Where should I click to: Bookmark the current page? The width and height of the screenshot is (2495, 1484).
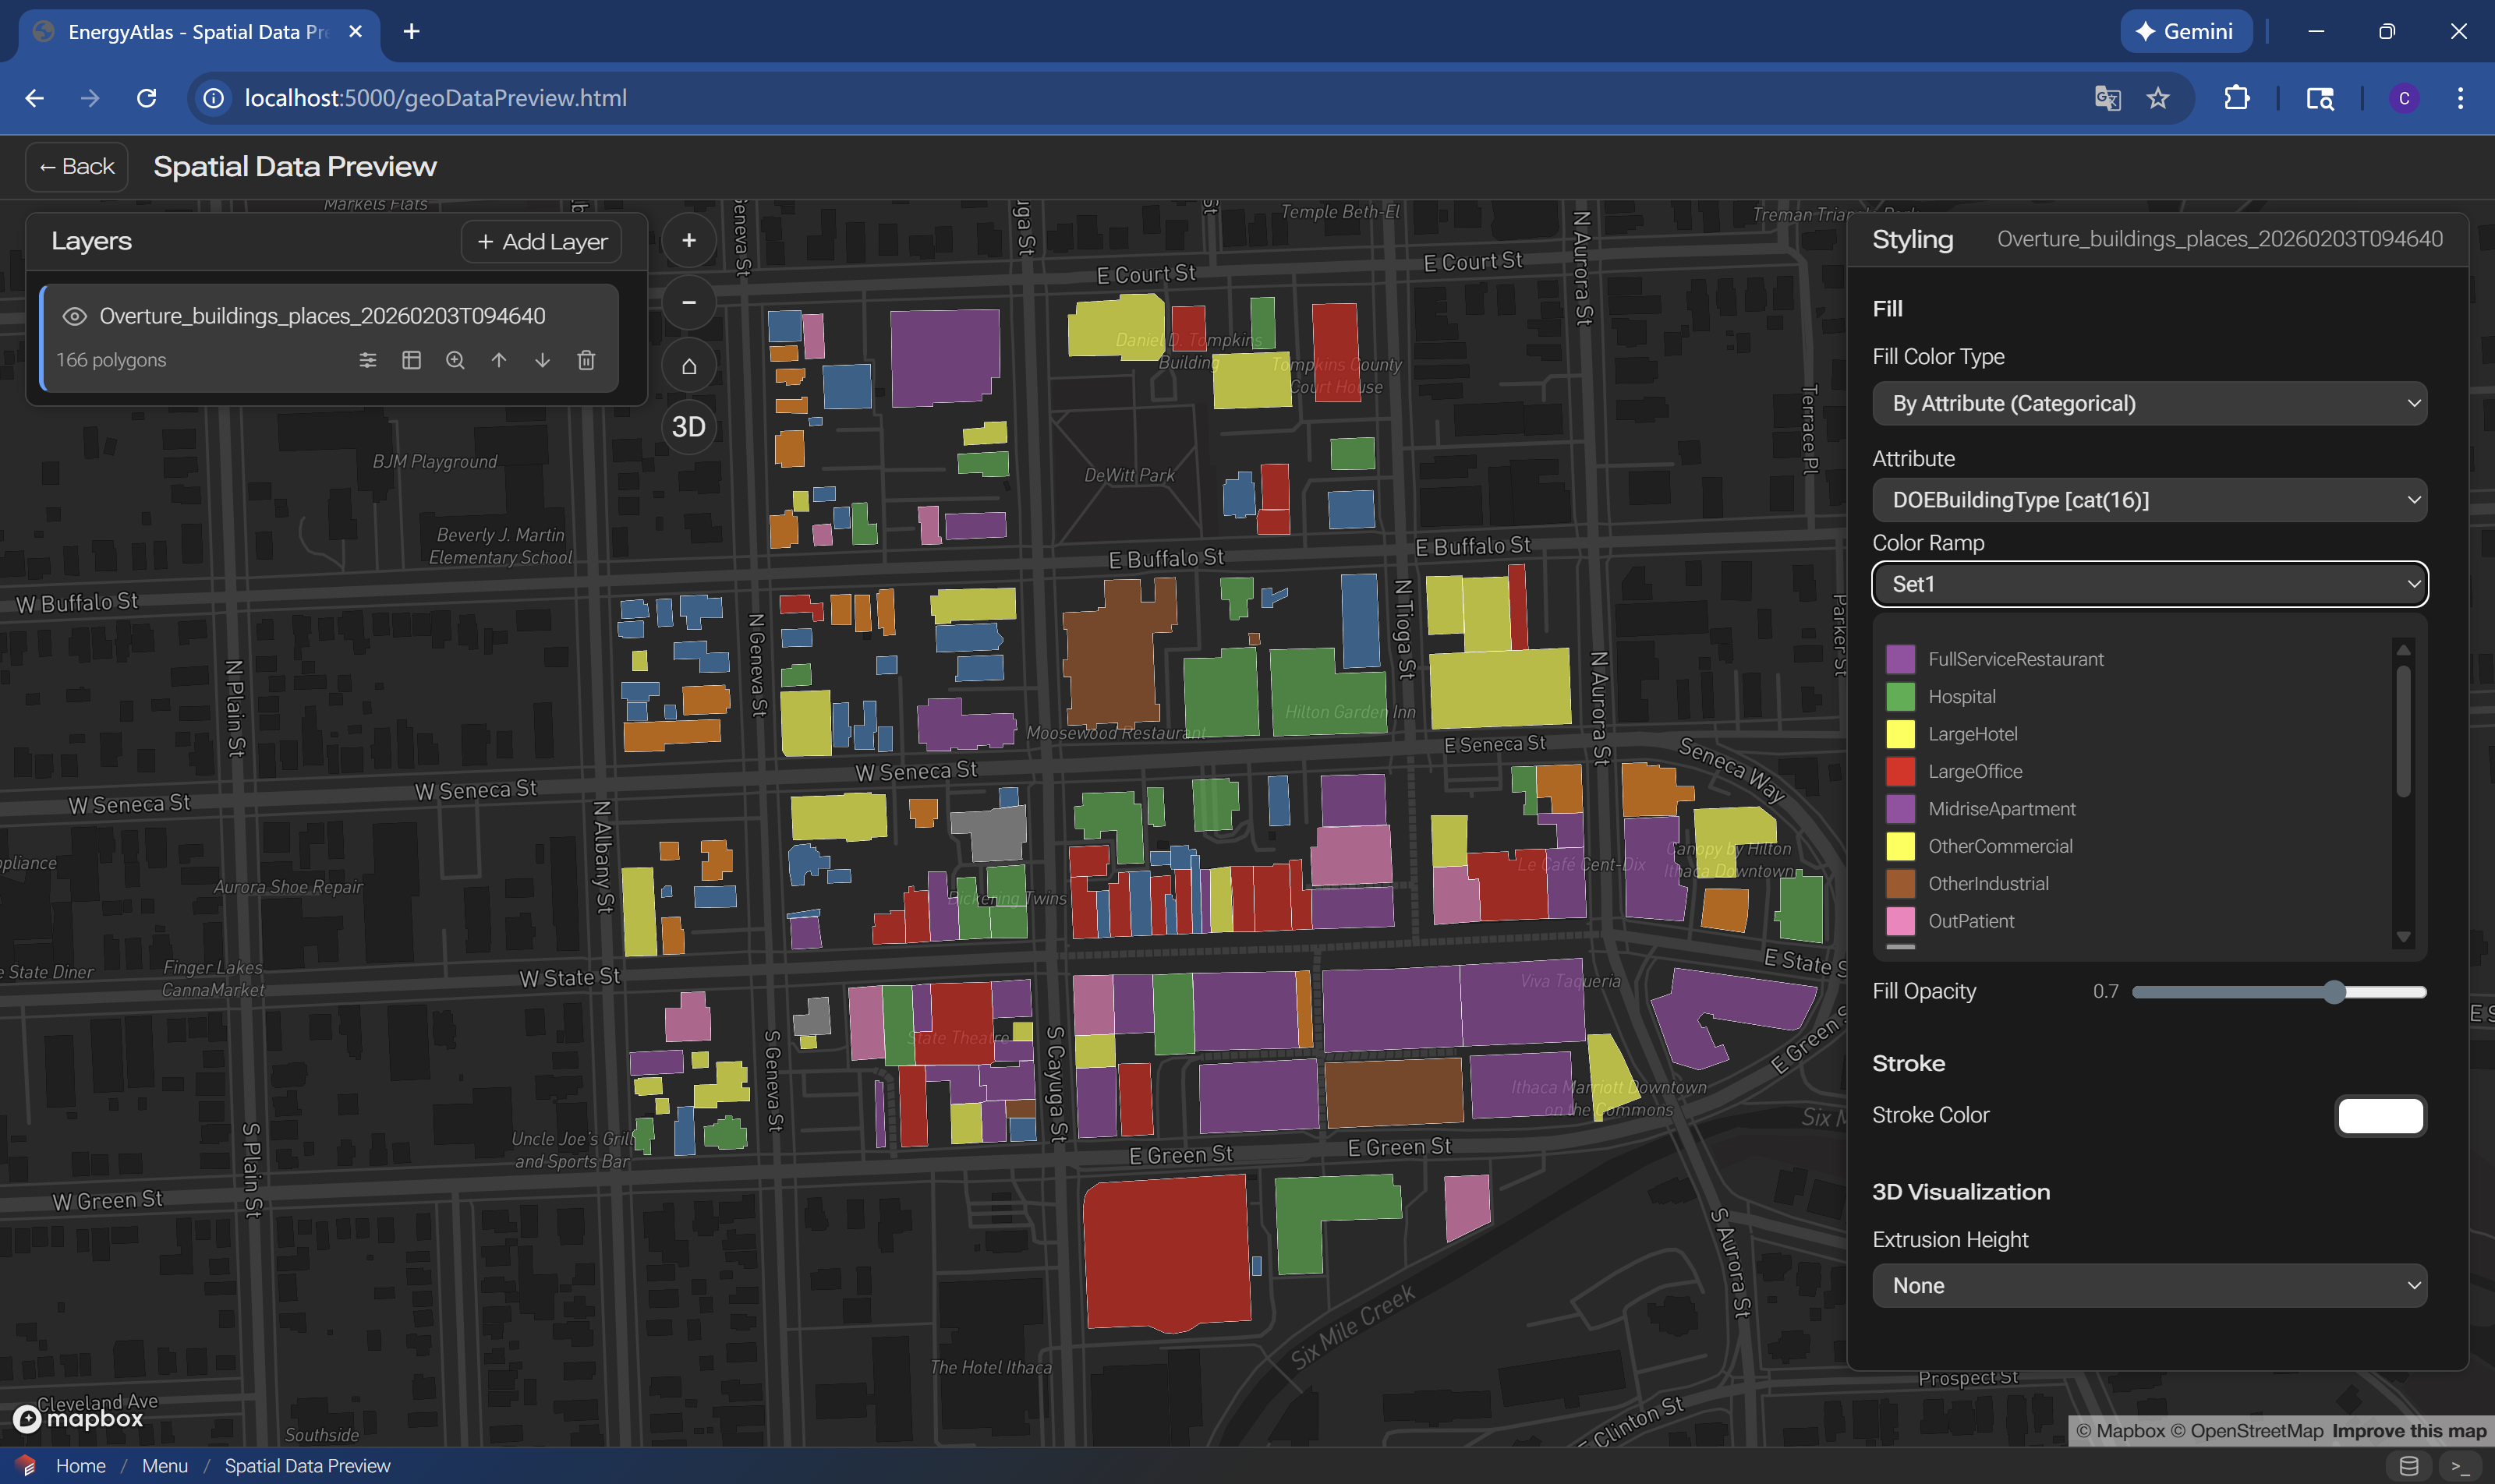point(2158,97)
